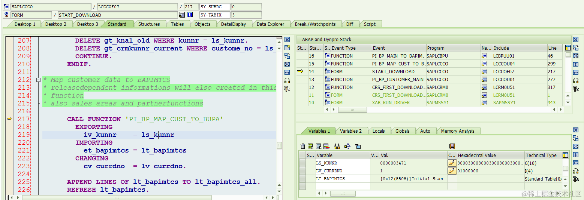Close the Variables tool panel
This screenshot has height=200, width=584.
pos(576,130)
